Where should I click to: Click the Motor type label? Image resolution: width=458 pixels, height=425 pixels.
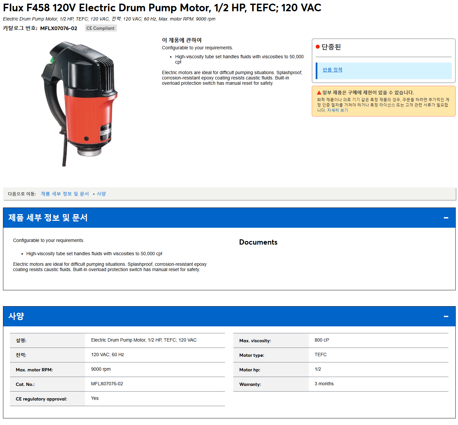252,355
